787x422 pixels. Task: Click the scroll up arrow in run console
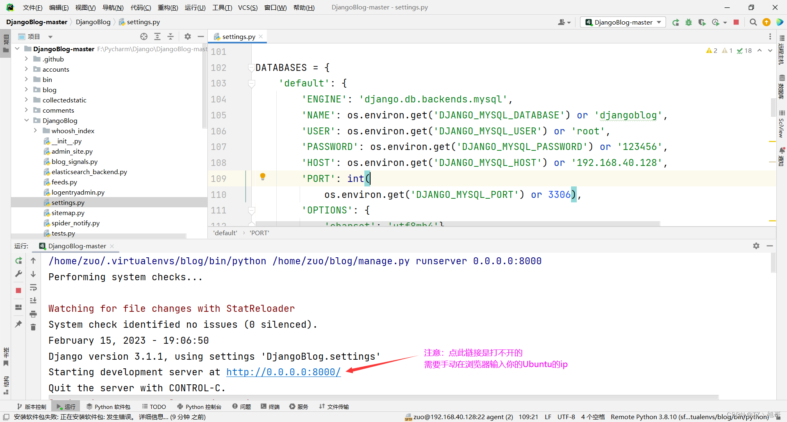(x=33, y=261)
